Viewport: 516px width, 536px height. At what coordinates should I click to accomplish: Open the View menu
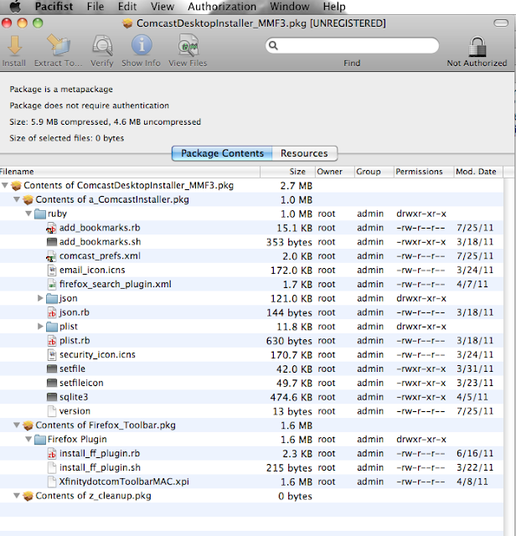pyautogui.click(x=163, y=6)
